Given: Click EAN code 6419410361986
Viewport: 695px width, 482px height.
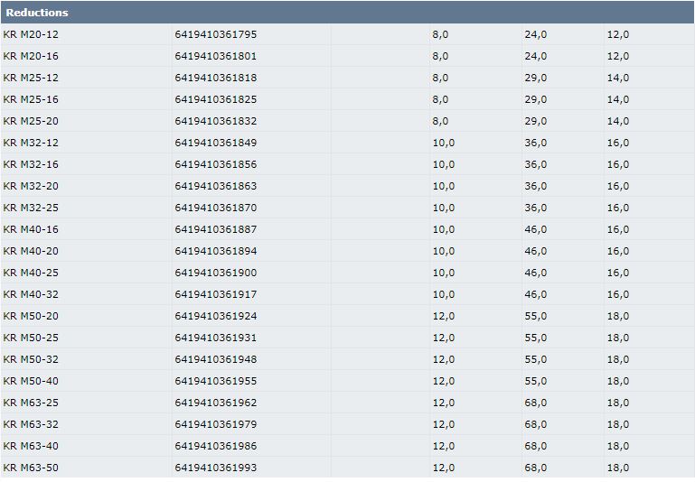Looking at the screenshot, I should point(216,447).
